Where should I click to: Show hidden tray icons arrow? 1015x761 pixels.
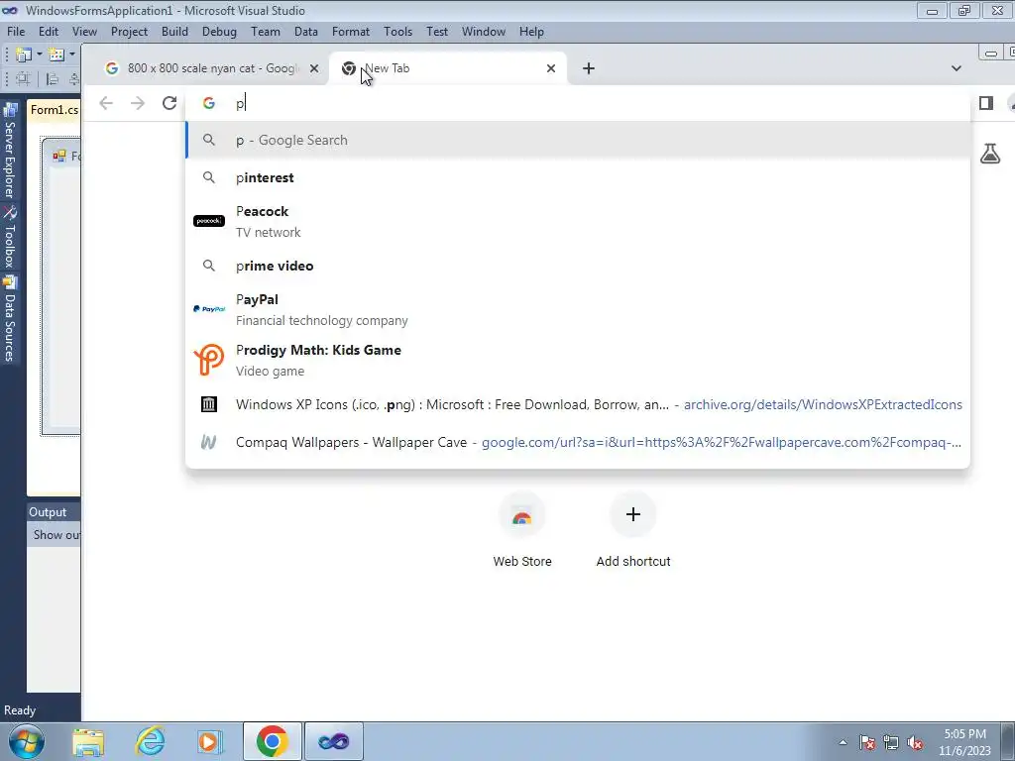843,743
